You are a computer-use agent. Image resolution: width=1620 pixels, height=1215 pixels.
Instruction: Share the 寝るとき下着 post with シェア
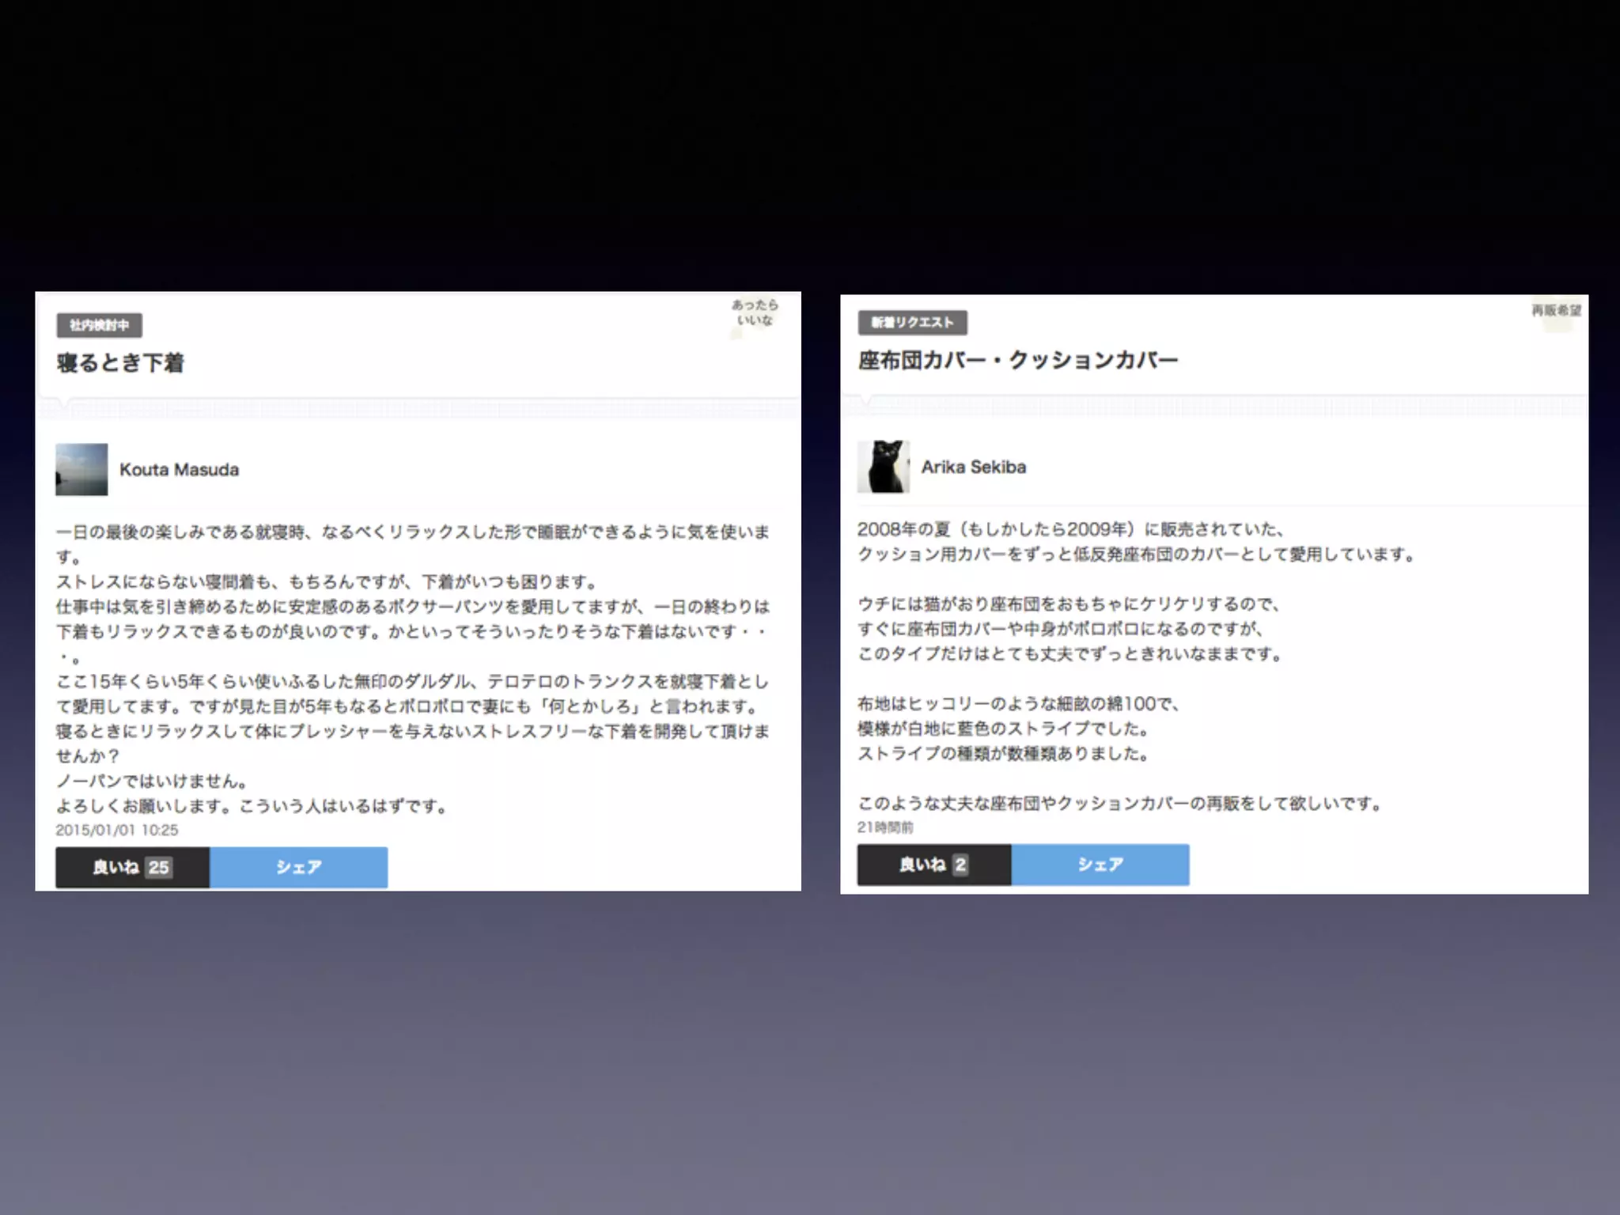[299, 867]
